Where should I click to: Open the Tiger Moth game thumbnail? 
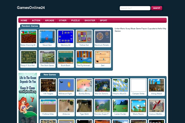pyautogui.click(x=84, y=106)
